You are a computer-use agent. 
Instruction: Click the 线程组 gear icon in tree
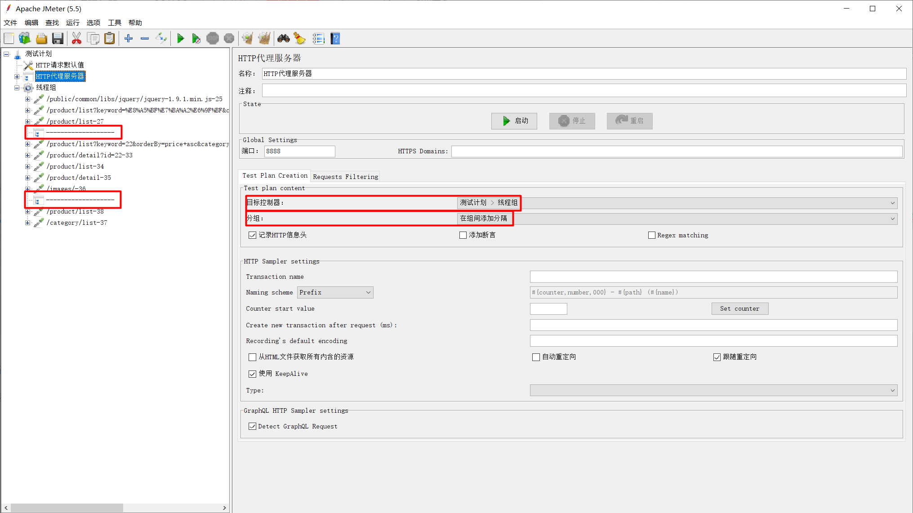[28, 88]
